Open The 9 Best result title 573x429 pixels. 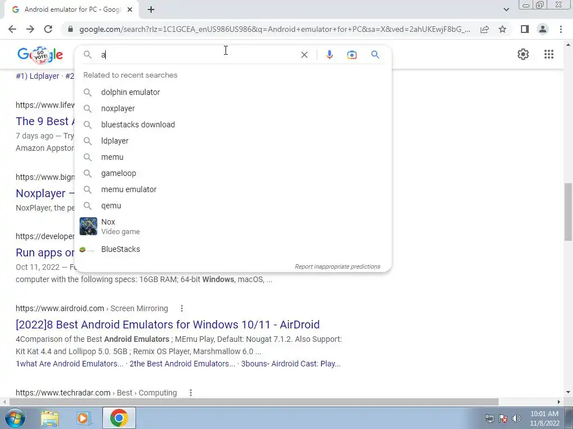[x=45, y=121]
